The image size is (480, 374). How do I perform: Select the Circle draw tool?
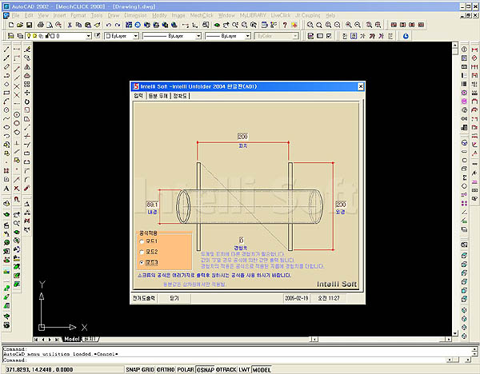[x=6, y=109]
